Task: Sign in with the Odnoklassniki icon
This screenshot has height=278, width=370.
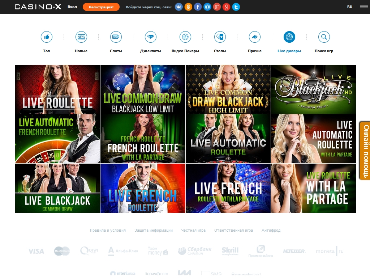Action: click(188, 7)
